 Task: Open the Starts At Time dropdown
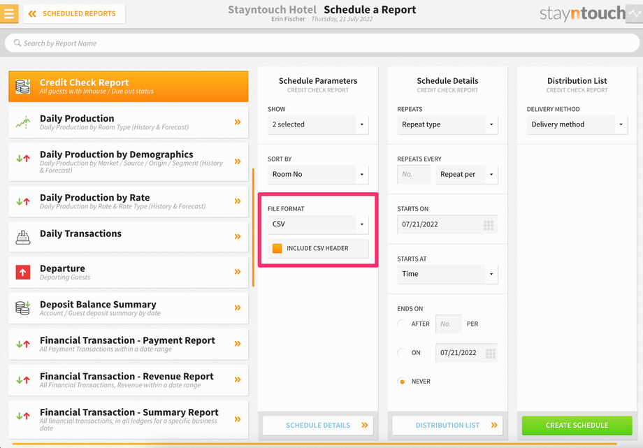[447, 274]
